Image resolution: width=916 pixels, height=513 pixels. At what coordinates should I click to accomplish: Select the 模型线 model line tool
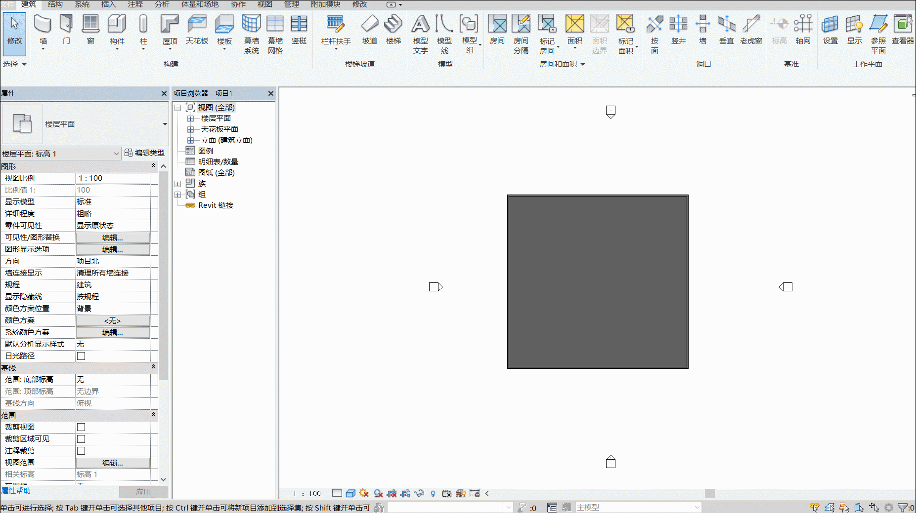pyautogui.click(x=444, y=34)
